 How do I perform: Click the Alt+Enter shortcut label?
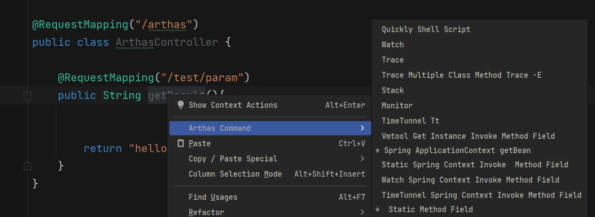345,105
